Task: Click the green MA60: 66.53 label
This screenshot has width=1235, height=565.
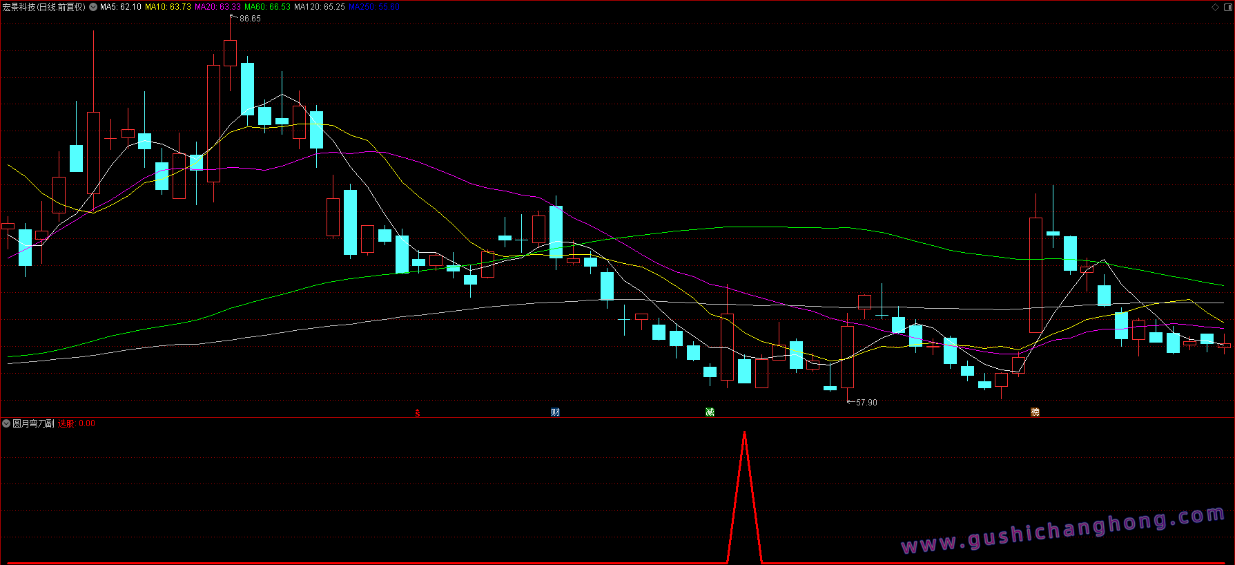Action: pyautogui.click(x=267, y=7)
